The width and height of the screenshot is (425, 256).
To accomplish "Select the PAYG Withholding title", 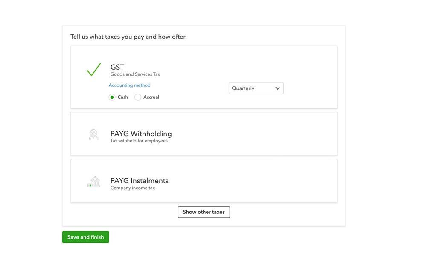I will click(x=141, y=134).
